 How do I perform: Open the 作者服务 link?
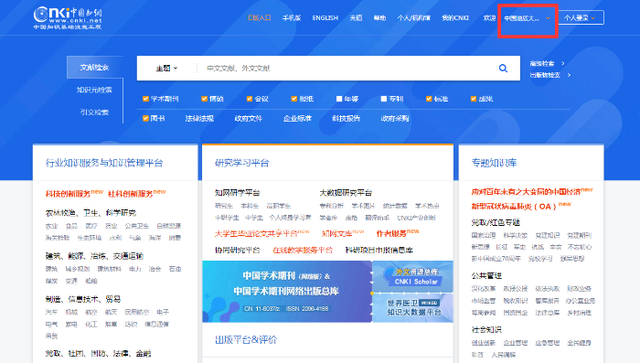click(x=391, y=233)
